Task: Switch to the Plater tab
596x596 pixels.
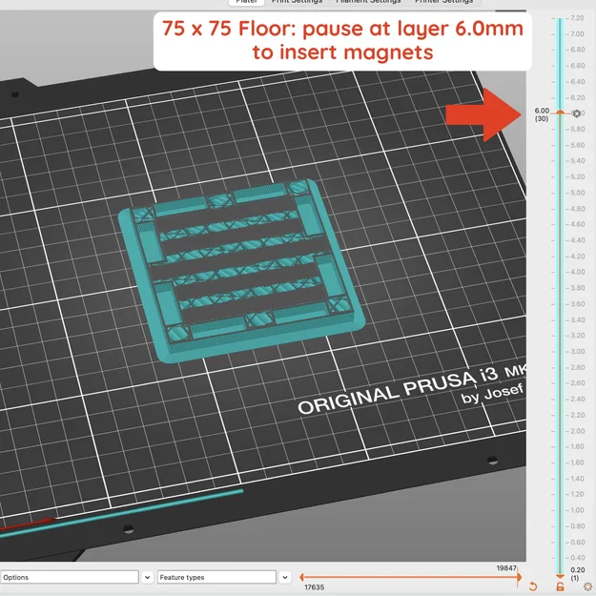Action: [247, 2]
